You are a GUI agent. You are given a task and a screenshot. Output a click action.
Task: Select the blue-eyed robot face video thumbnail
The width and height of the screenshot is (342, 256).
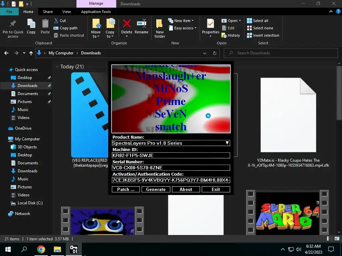(x=103, y=221)
